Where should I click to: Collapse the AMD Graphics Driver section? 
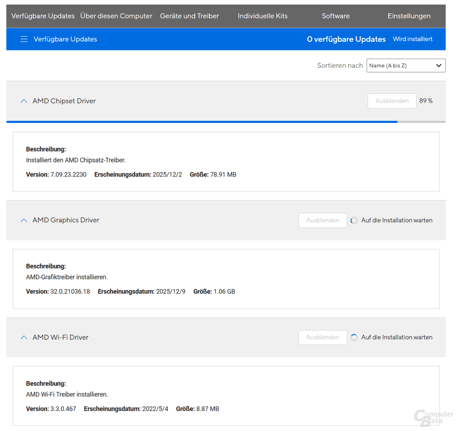pos(24,220)
